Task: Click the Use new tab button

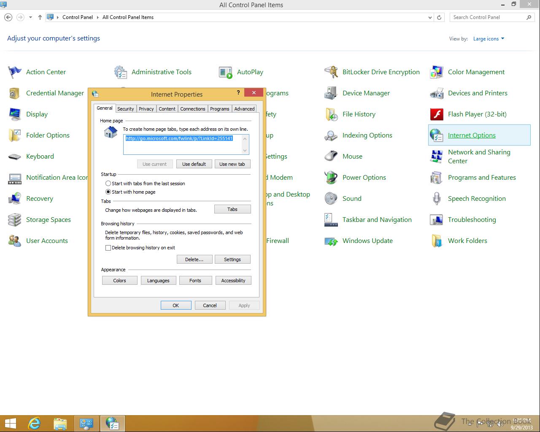Action: (232, 164)
